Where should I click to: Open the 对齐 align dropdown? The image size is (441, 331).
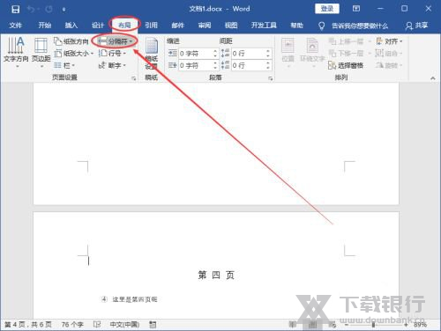click(x=389, y=41)
